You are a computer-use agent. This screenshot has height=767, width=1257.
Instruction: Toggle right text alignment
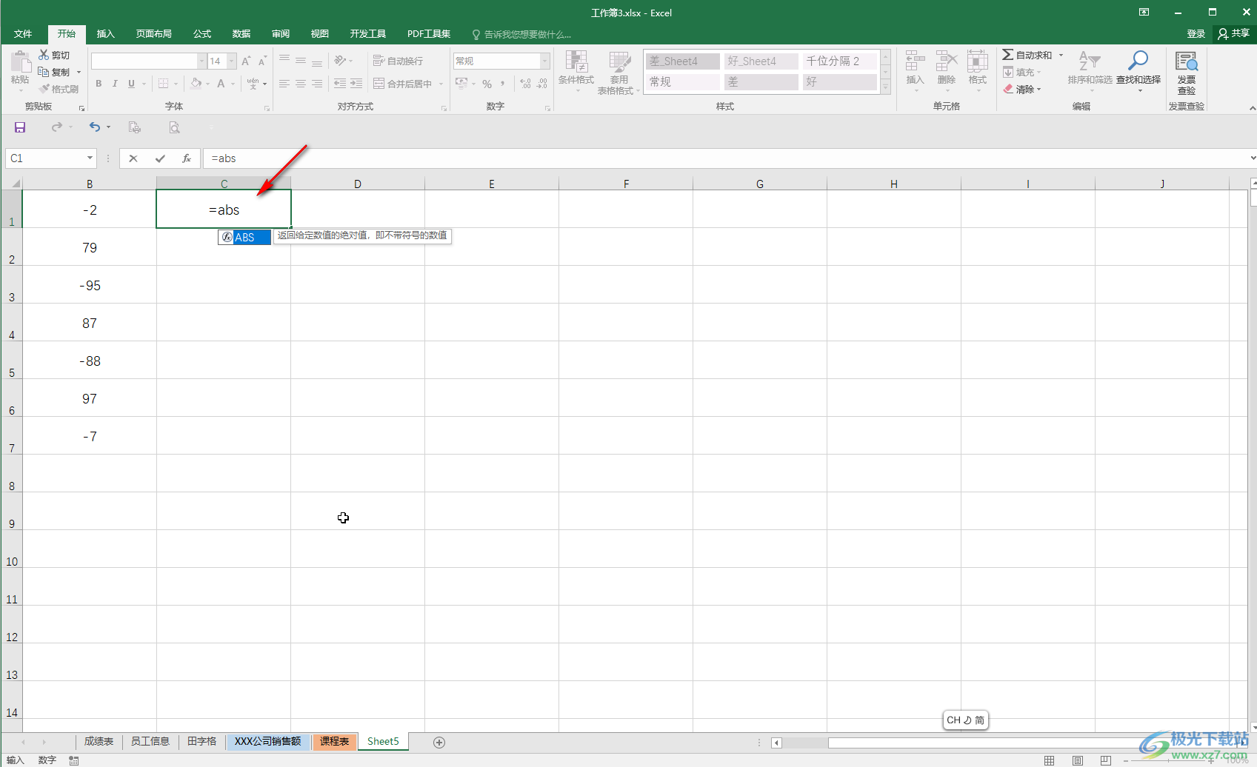[317, 84]
